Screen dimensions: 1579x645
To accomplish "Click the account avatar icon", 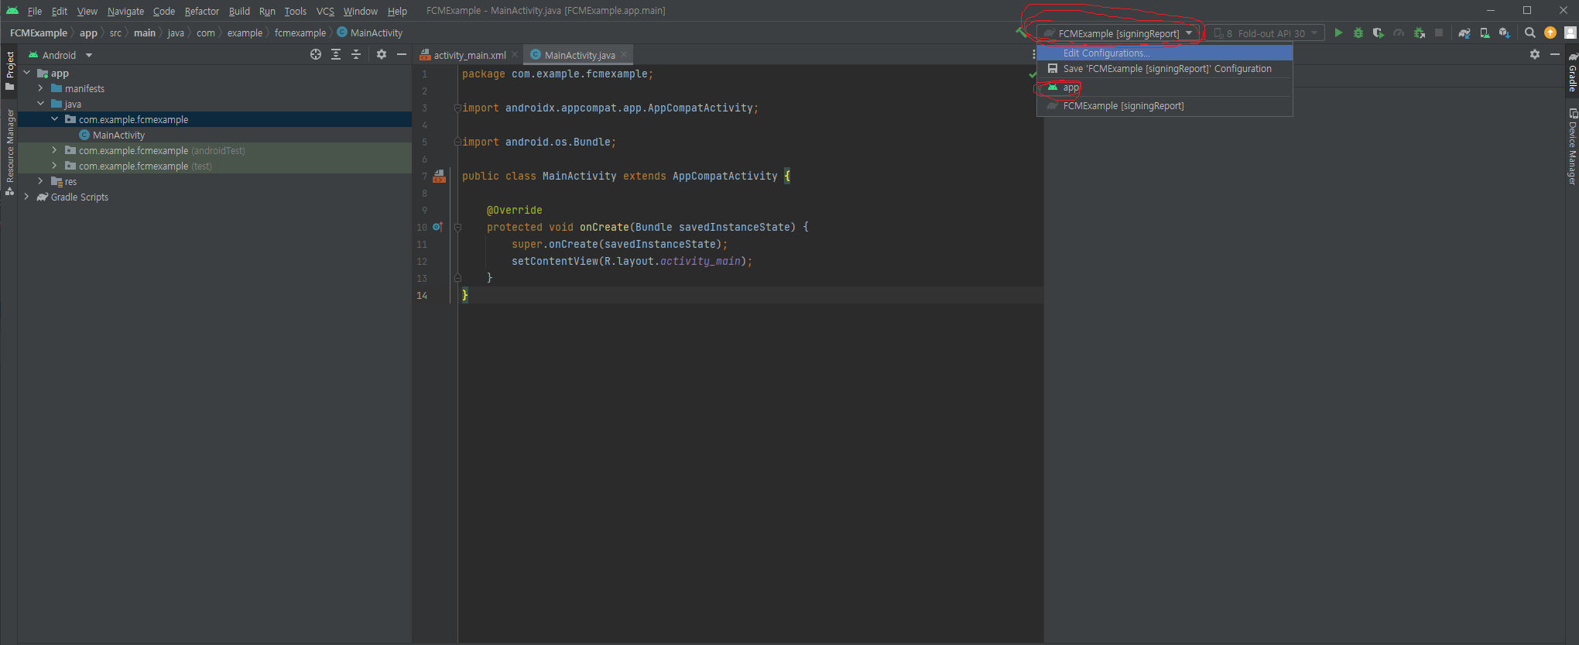I will [1570, 33].
